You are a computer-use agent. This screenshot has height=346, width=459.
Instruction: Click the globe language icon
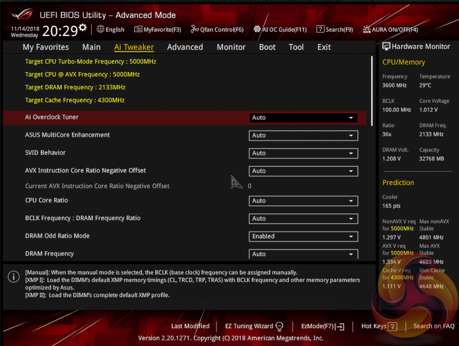pos(100,29)
